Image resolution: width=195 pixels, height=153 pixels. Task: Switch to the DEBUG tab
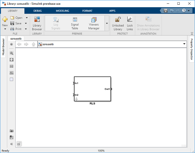click(38, 11)
